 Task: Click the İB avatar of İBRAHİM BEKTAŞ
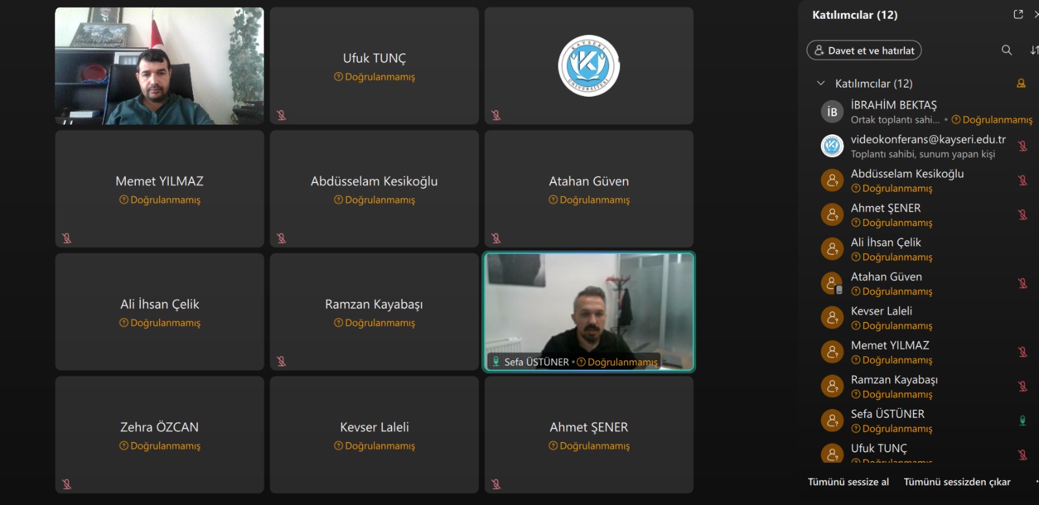tap(832, 112)
